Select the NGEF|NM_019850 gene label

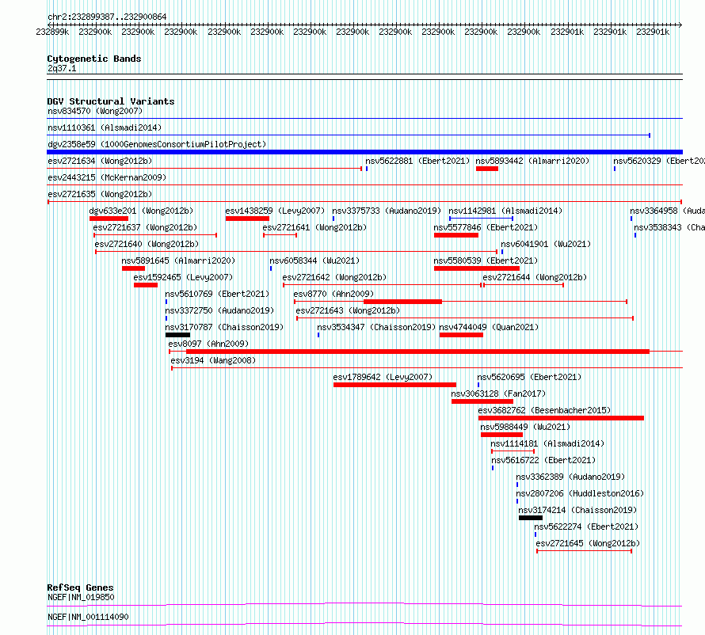point(81,597)
